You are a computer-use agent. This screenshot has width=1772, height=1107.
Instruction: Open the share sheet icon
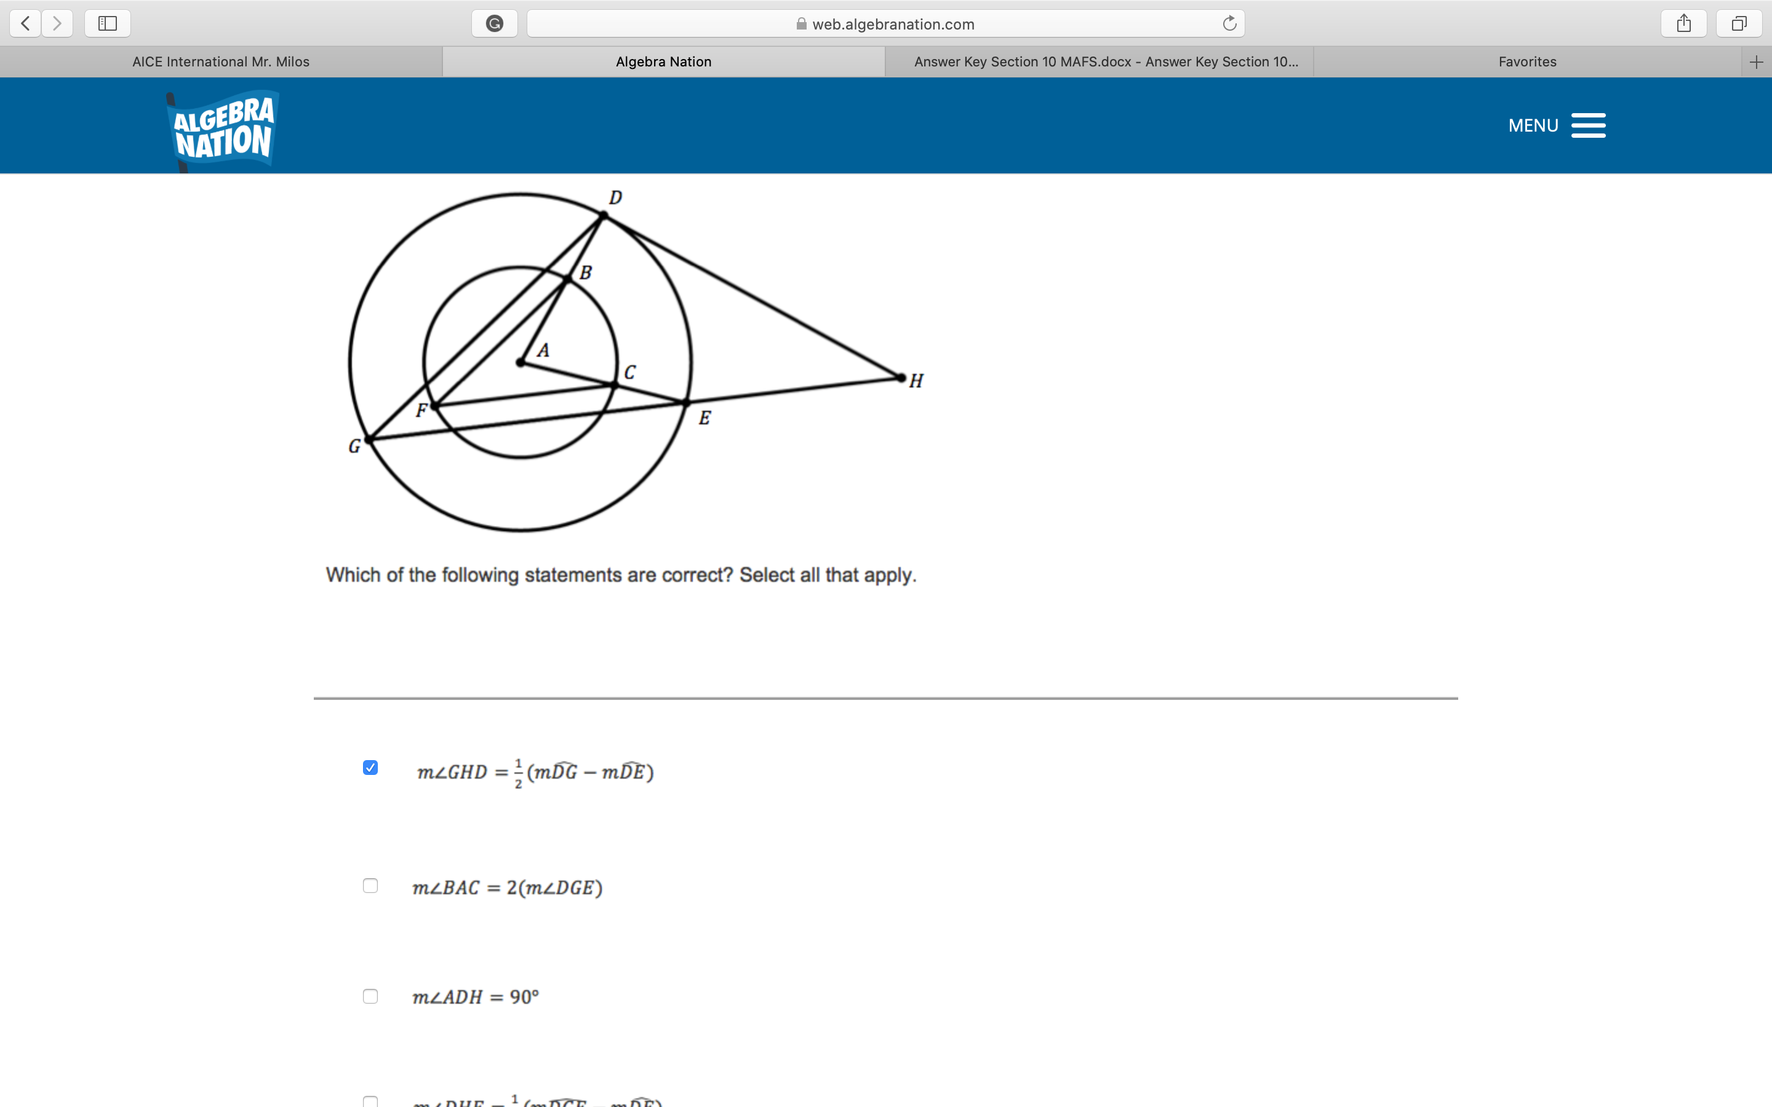pyautogui.click(x=1684, y=23)
